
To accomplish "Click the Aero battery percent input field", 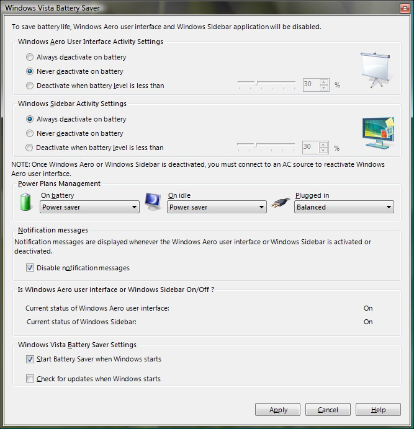I will point(311,84).
